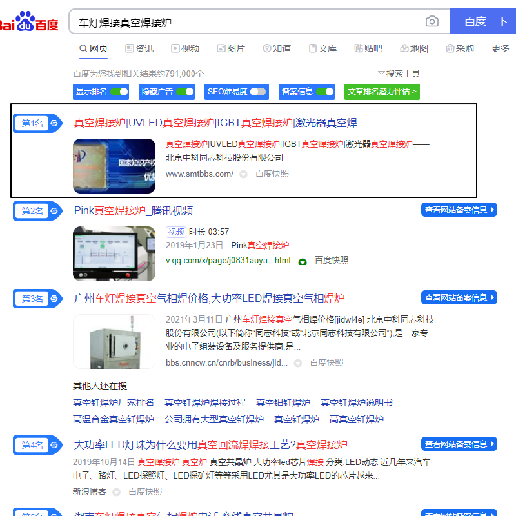The image size is (516, 516).
Task: Switch to the 知道 tab
Action: pos(277,49)
